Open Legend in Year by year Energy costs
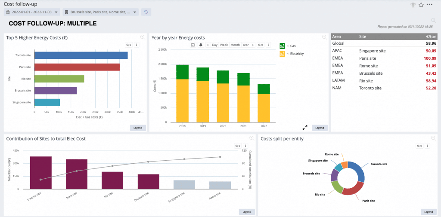 coord(320,128)
